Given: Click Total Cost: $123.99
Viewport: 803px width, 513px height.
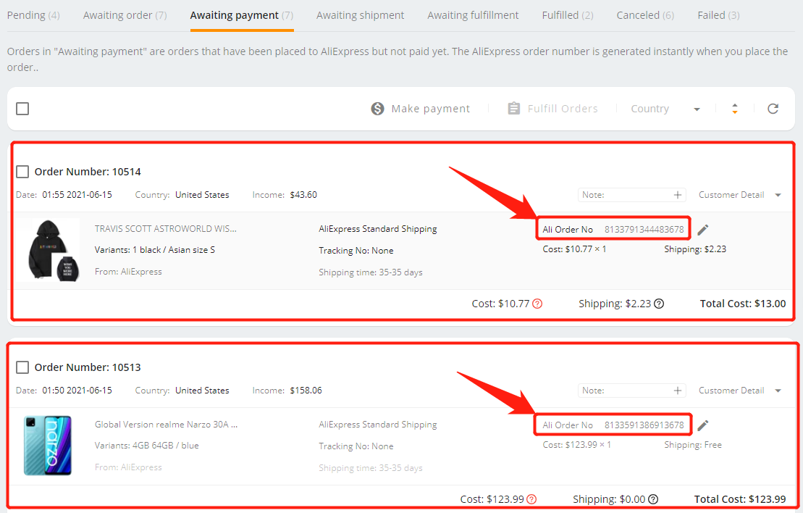Looking at the screenshot, I should click(740, 499).
